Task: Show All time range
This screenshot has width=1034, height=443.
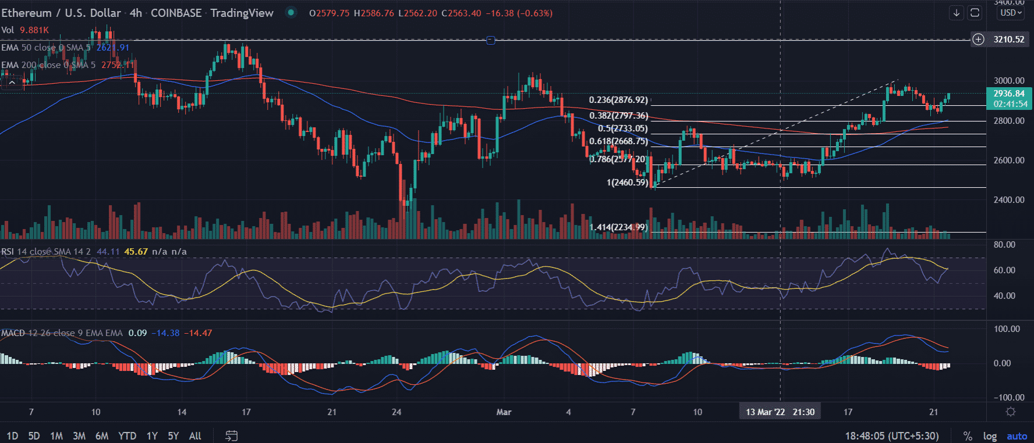Action: pos(195,436)
